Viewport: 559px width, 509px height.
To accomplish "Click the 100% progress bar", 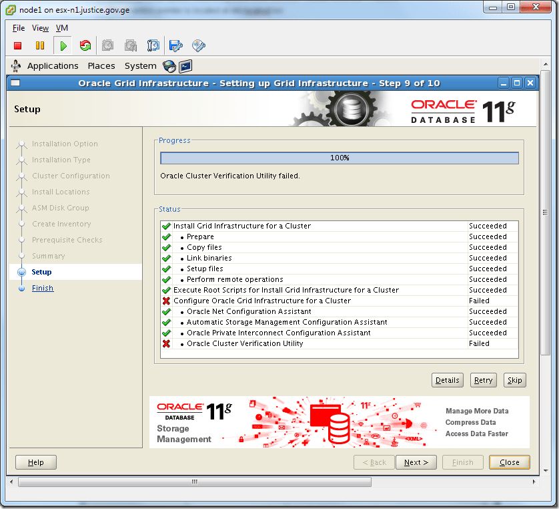I will click(x=339, y=158).
